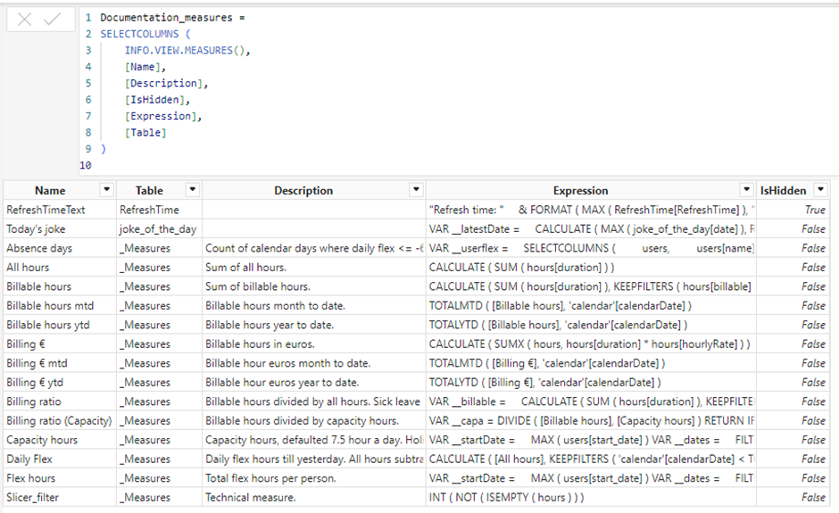Image resolution: width=839 pixels, height=513 pixels.
Task: Click the True value in the IsHidden column
Action: tap(814, 210)
